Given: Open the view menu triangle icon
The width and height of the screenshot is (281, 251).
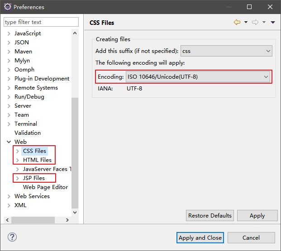Looking at the screenshot, I should [x=273, y=23].
